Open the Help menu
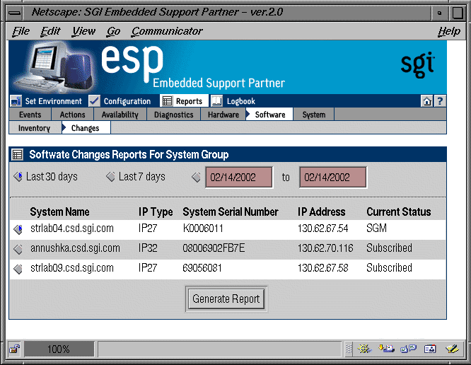The height and width of the screenshot is (365, 471). [x=449, y=31]
